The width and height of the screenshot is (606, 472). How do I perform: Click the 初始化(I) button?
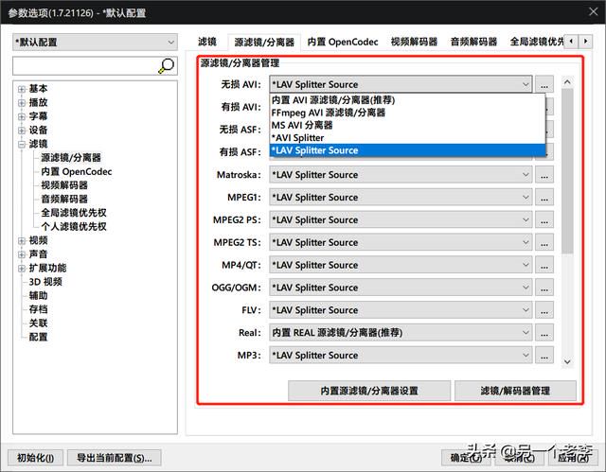pyautogui.click(x=35, y=458)
